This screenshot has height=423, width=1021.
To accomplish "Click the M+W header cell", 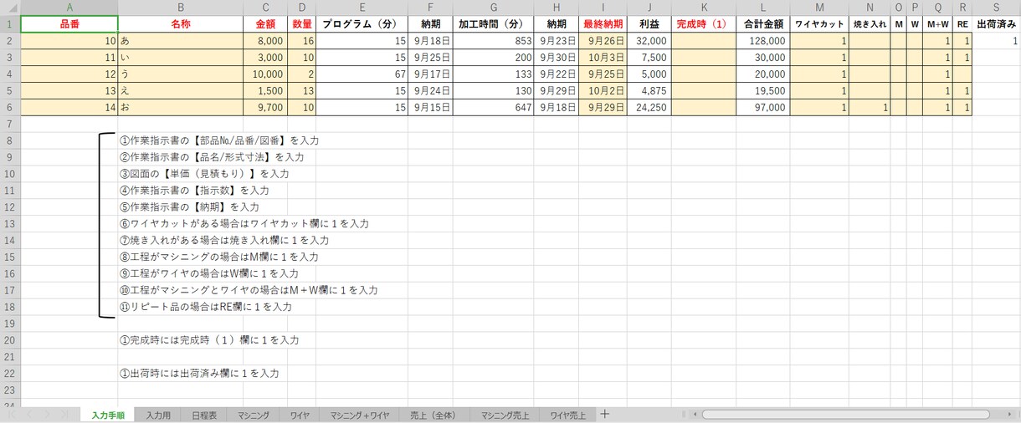I will pyautogui.click(x=938, y=24).
